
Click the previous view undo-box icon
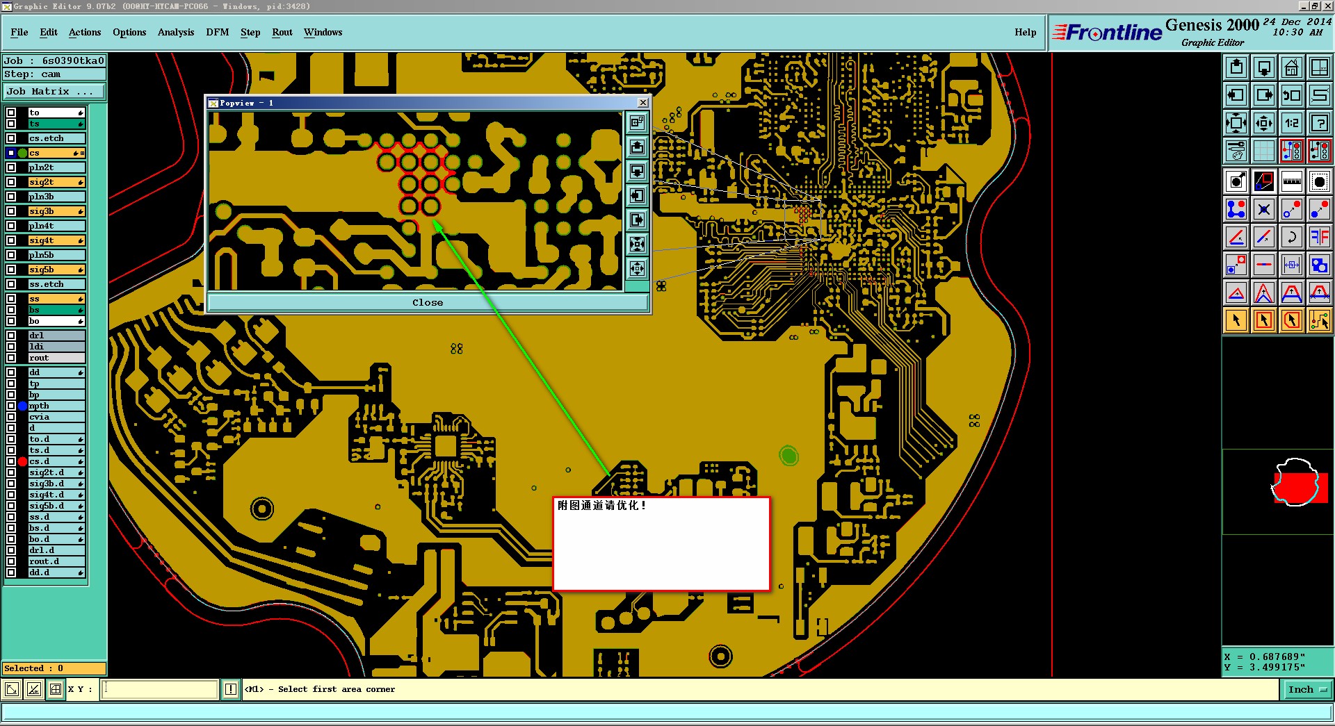[1292, 95]
